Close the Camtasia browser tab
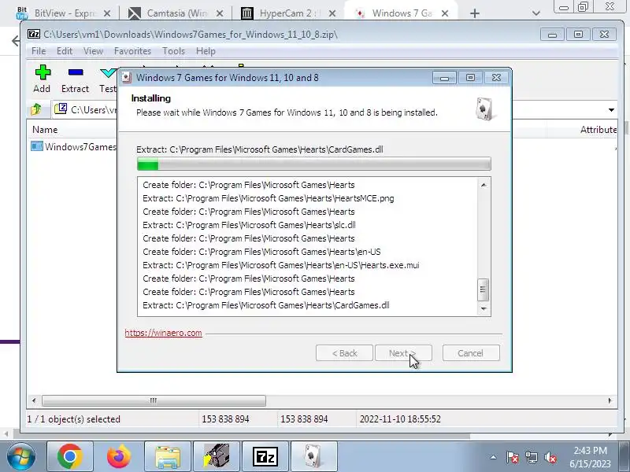Screen dimensions: 630x472 pyautogui.click(x=220, y=13)
